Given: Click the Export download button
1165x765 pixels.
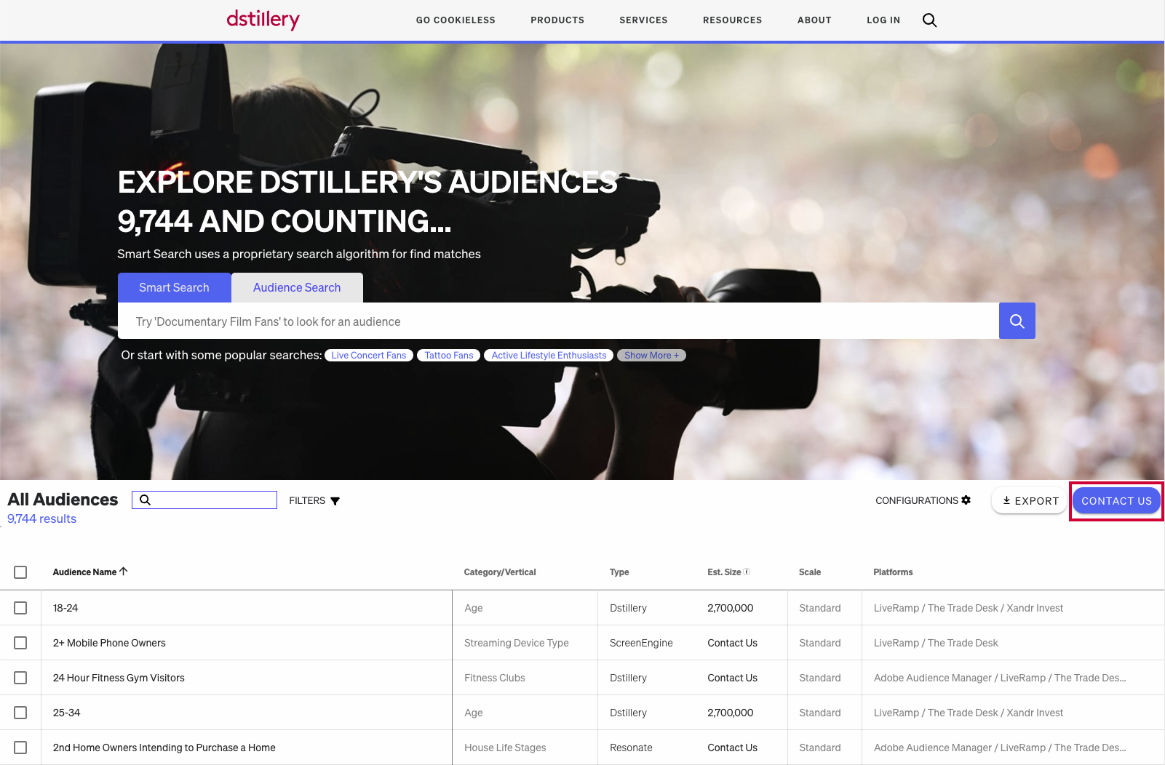Looking at the screenshot, I should 1029,500.
